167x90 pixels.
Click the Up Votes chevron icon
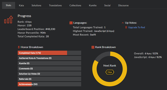[123, 23]
